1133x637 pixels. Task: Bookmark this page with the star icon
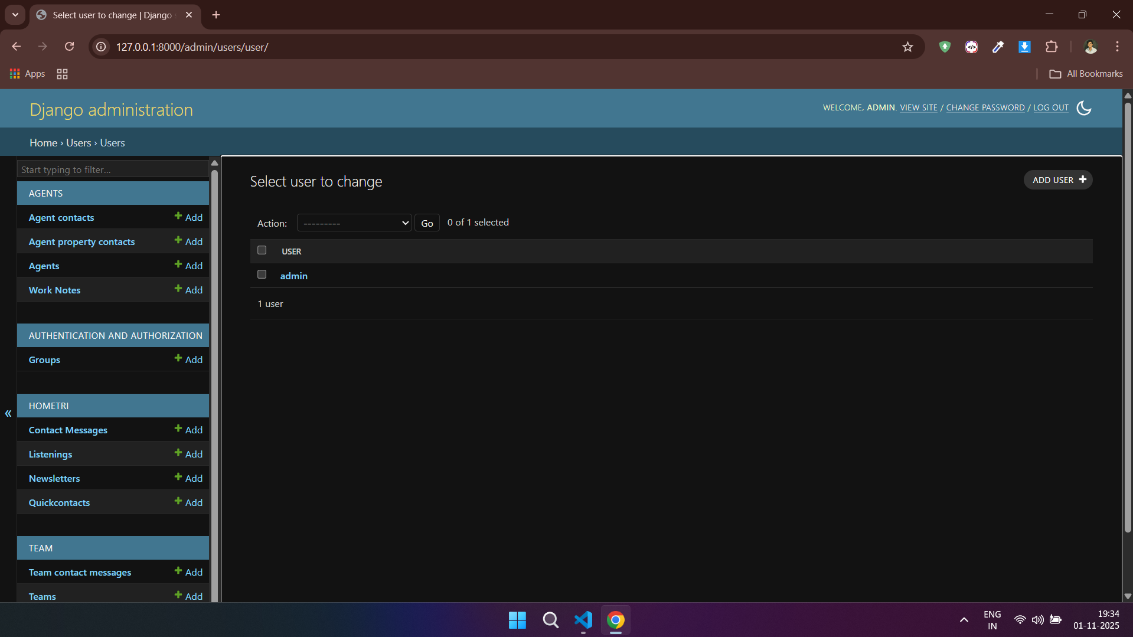tap(907, 47)
